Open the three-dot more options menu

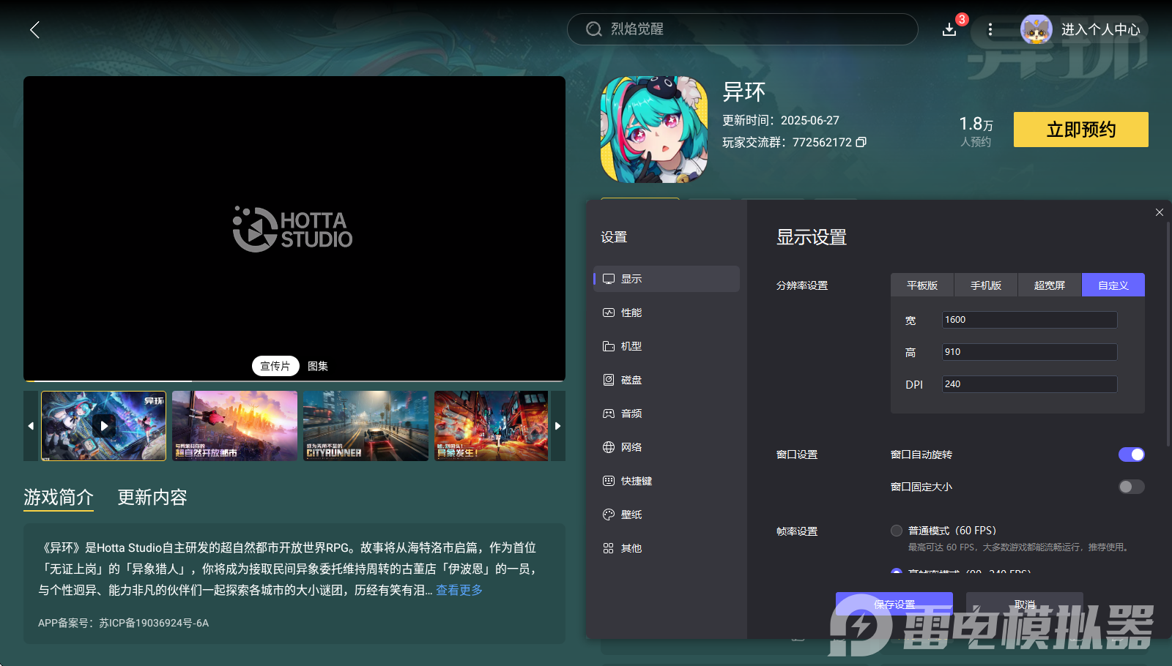point(990,29)
